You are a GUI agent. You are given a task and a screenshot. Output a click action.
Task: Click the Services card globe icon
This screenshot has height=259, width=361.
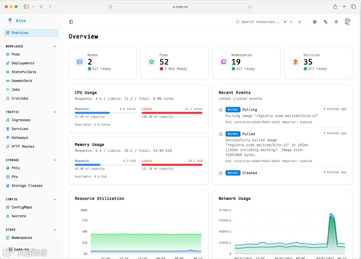pos(295,62)
